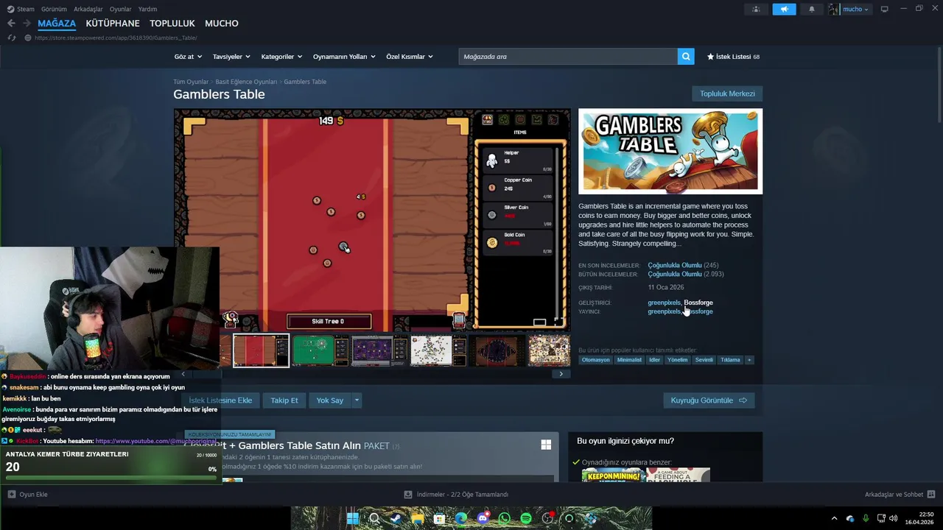
Task: Click the Çoğunlukla Olumlu recent reviews link
Action: pos(675,265)
